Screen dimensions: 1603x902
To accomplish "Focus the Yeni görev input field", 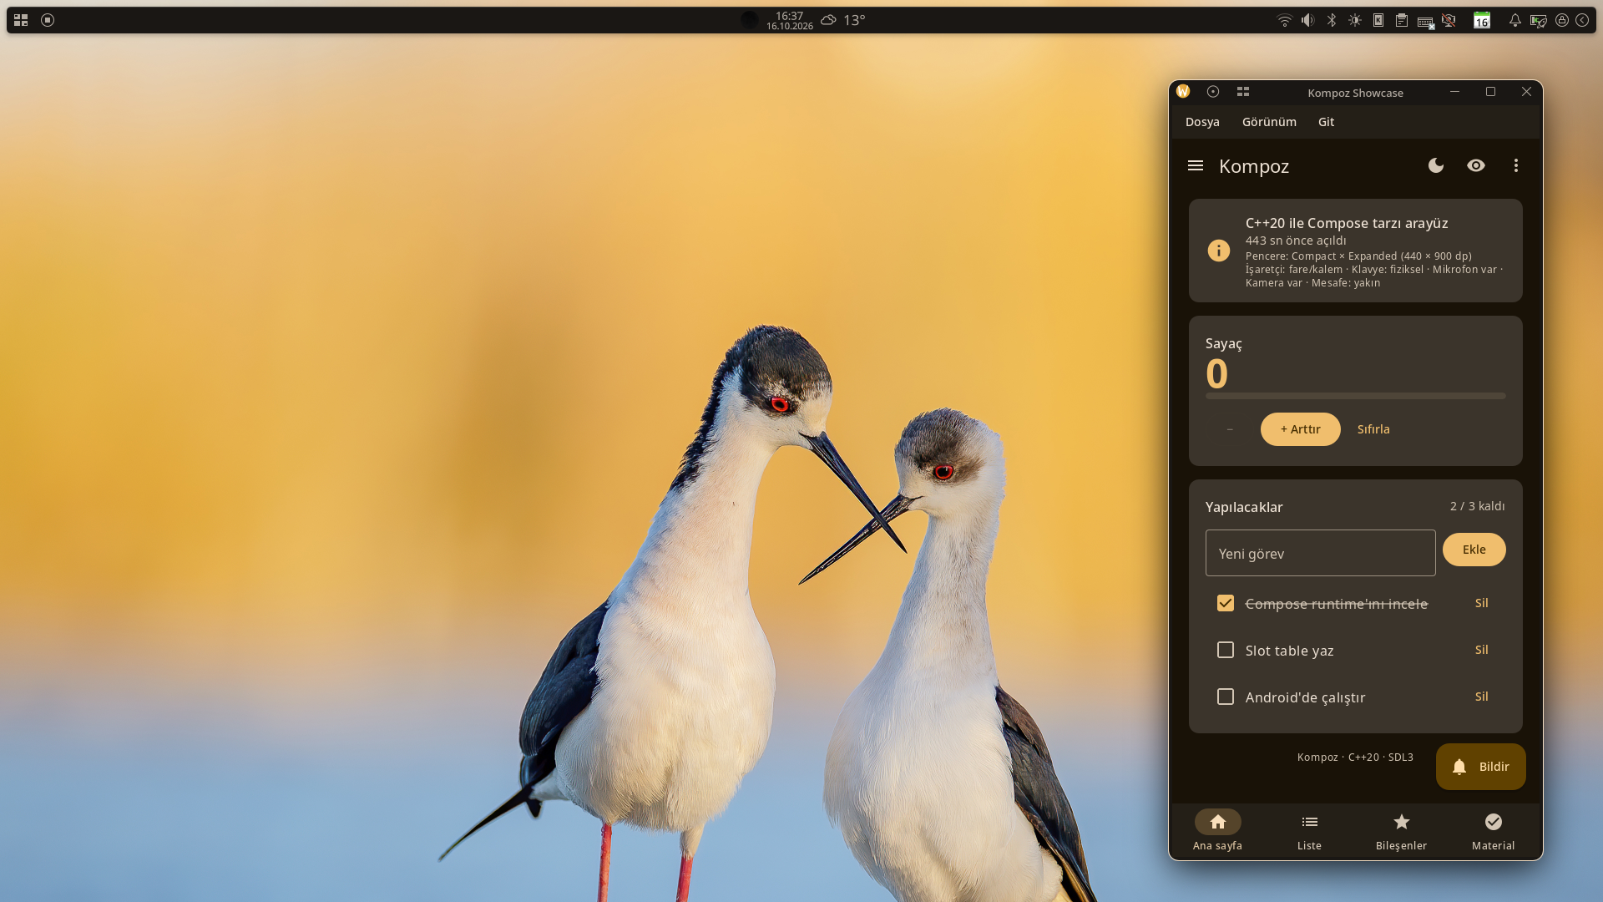I will pyautogui.click(x=1321, y=553).
